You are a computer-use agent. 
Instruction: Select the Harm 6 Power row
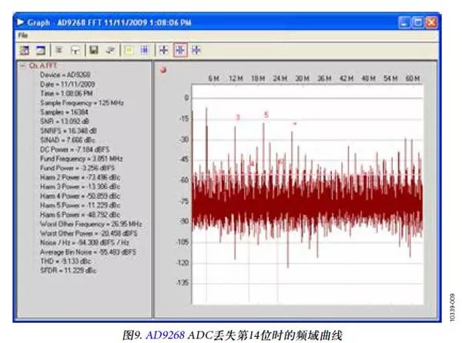80,215
